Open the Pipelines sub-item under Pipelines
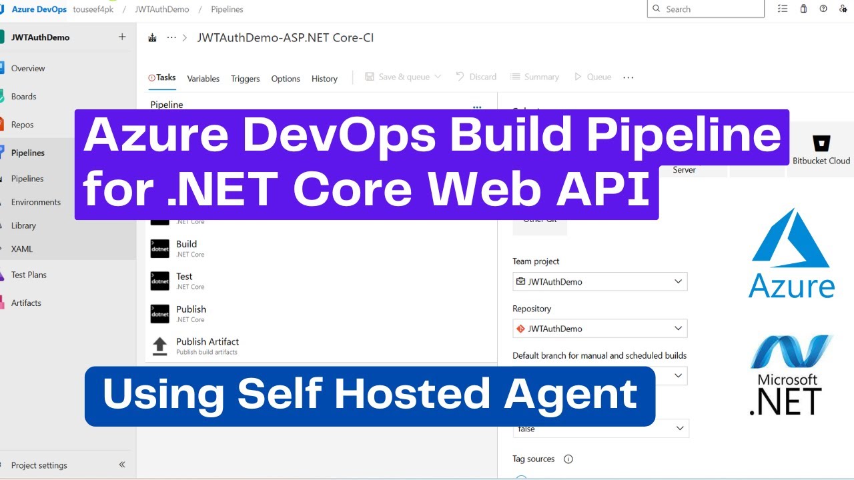The width and height of the screenshot is (854, 480). click(x=27, y=179)
